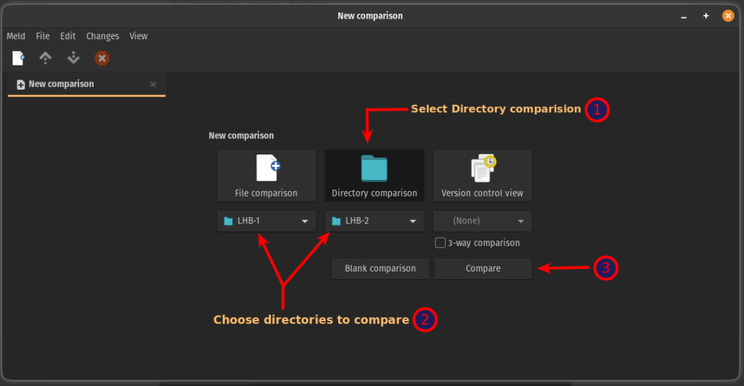Click the new comparison document icon in toolbar
The image size is (744, 386).
[x=18, y=58]
